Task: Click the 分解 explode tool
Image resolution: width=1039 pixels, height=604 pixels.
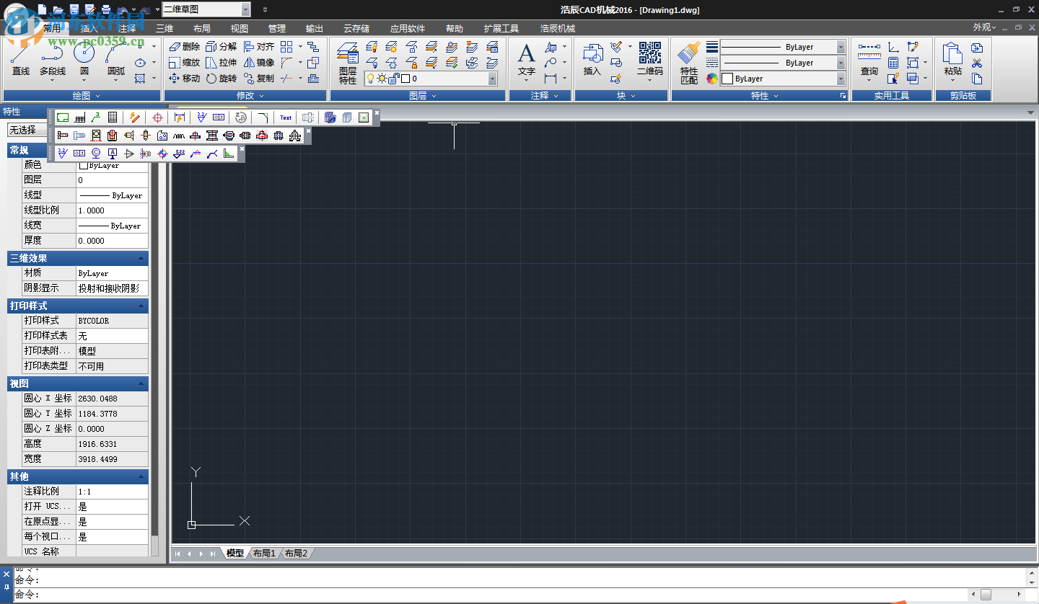Action: click(x=221, y=46)
